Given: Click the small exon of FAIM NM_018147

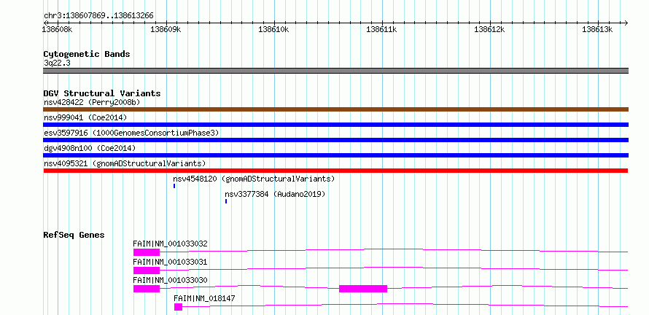Looking at the screenshot, I should pyautogui.click(x=178, y=307).
